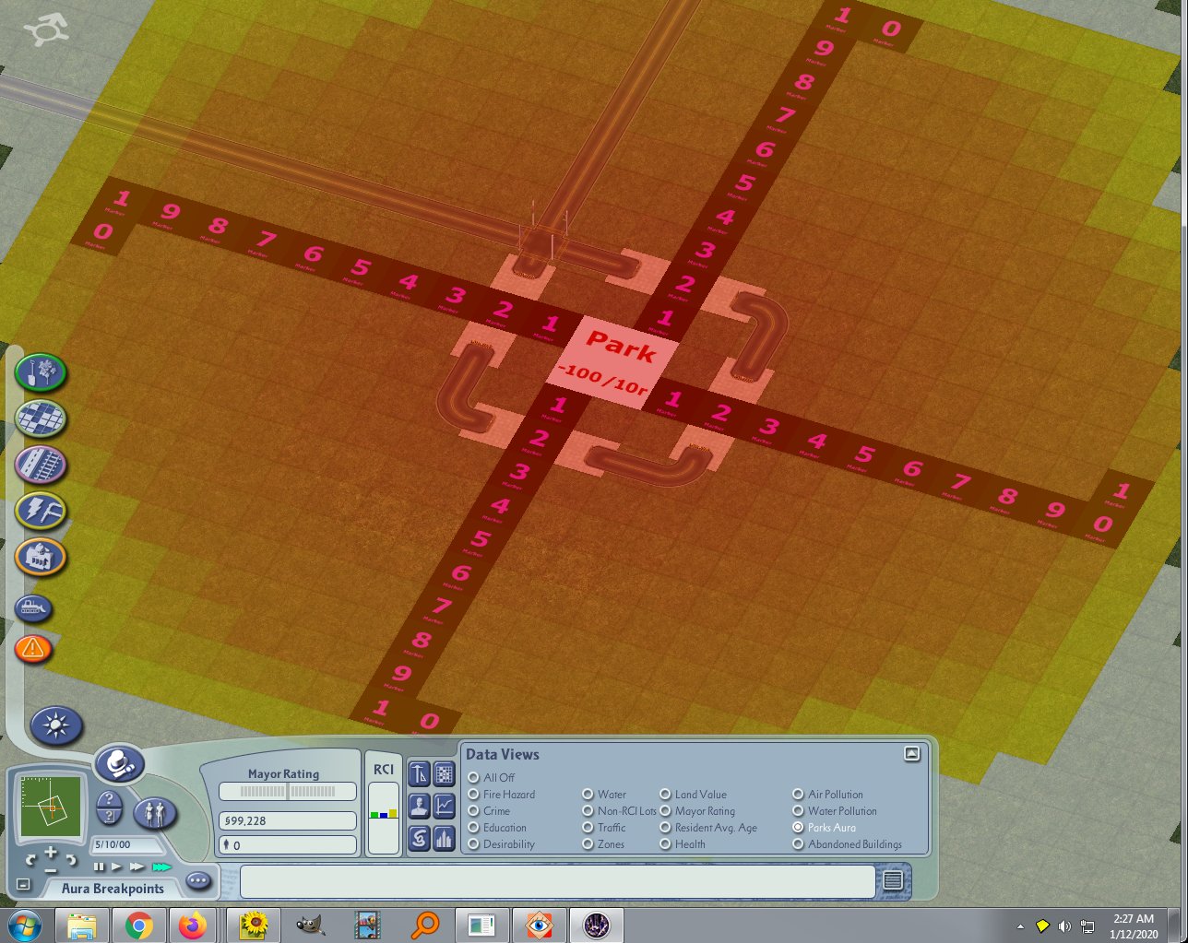1188x943 pixels.
Task: Open the Emergency dispatch tool
Action: 34,649
